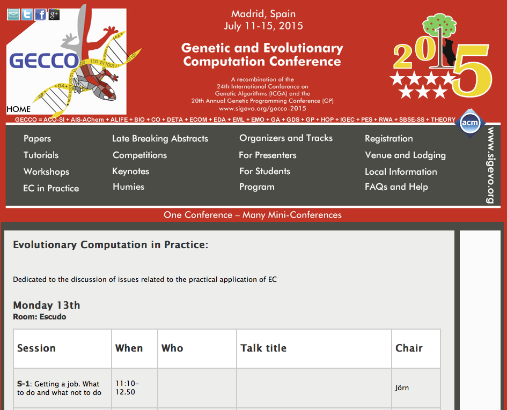The height and width of the screenshot is (410, 507).
Task: Click chair name Jörn in table
Action: coord(402,387)
